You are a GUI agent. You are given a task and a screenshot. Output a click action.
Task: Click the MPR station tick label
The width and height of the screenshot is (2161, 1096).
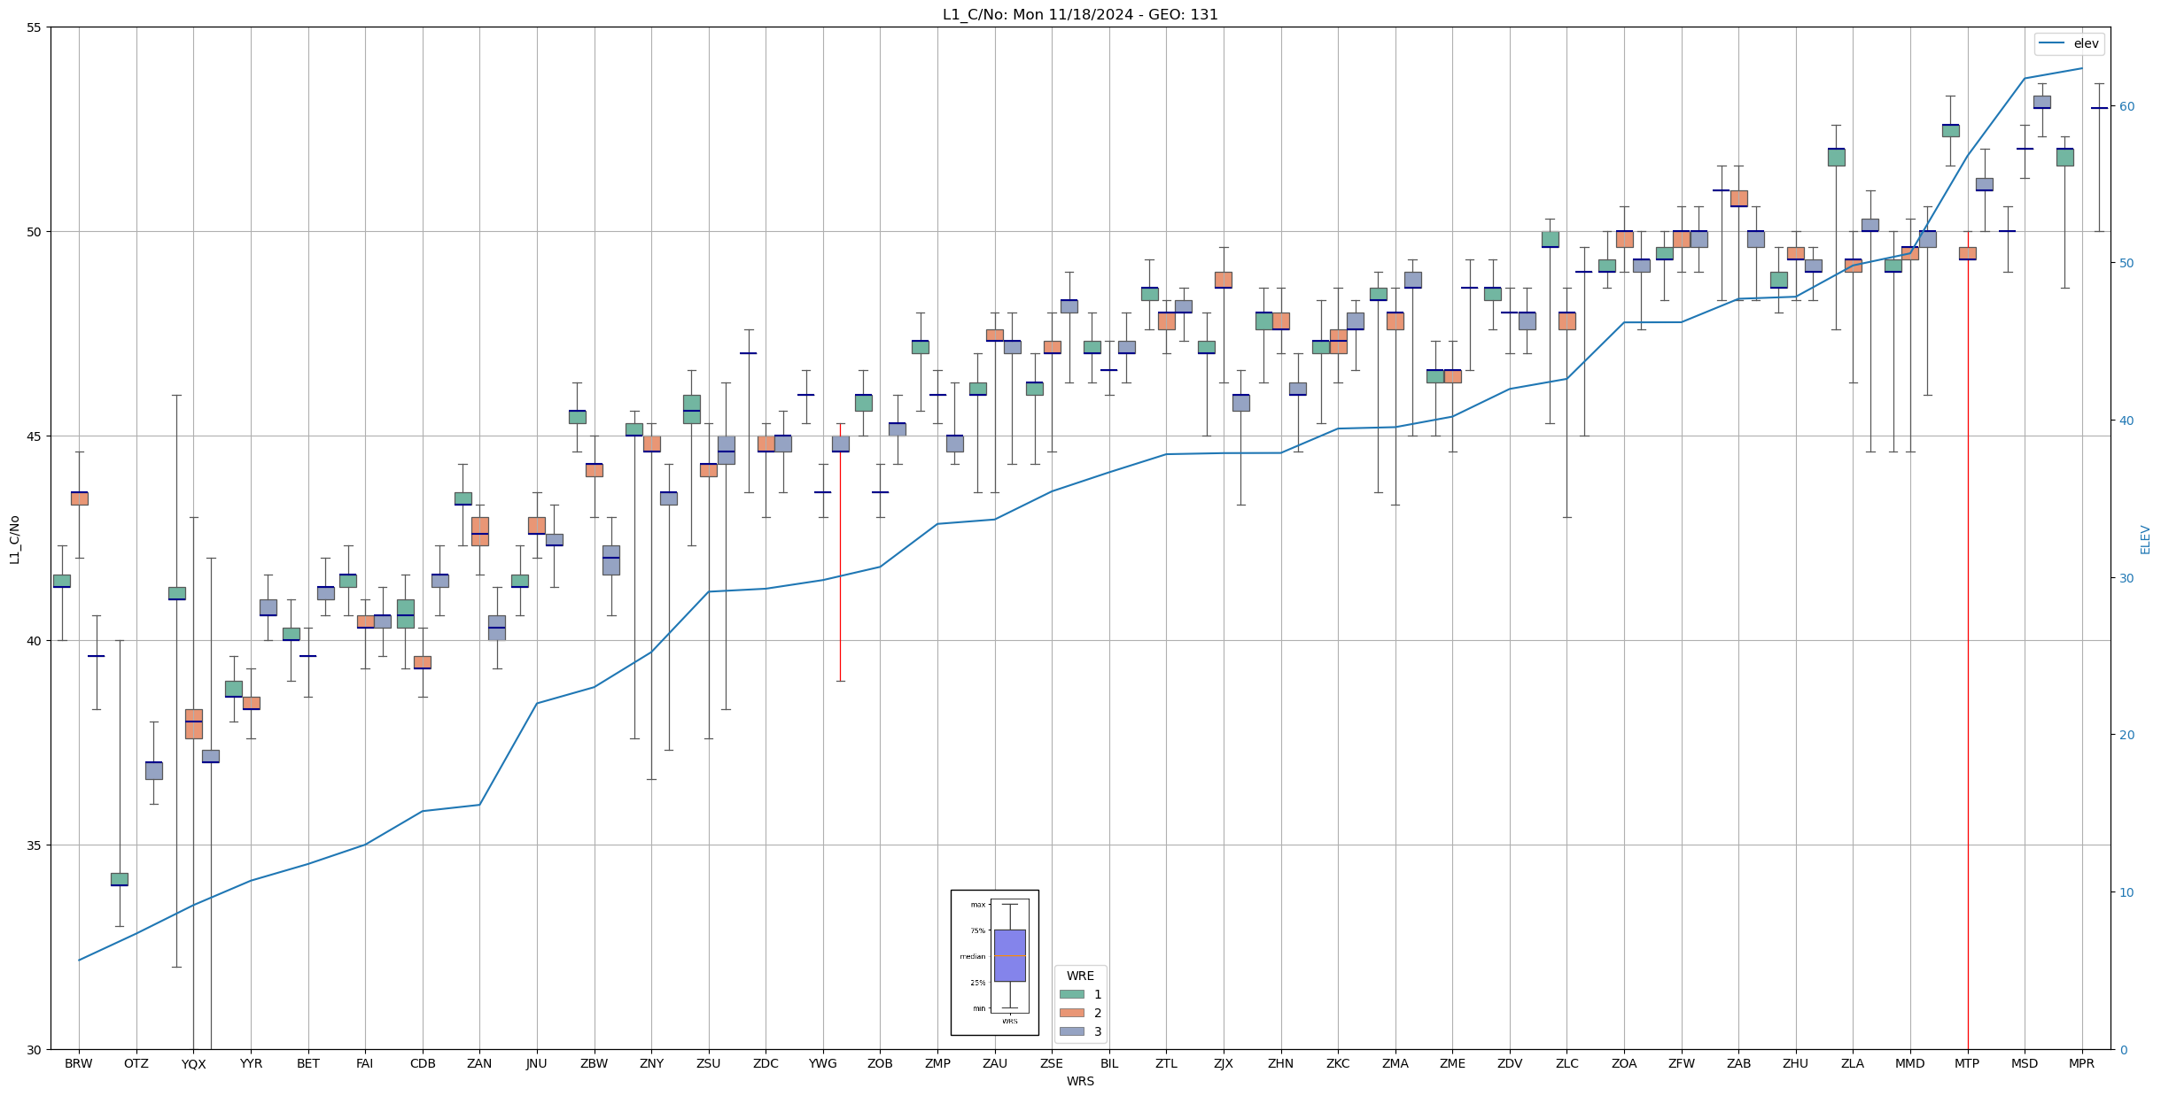coord(2081,1063)
